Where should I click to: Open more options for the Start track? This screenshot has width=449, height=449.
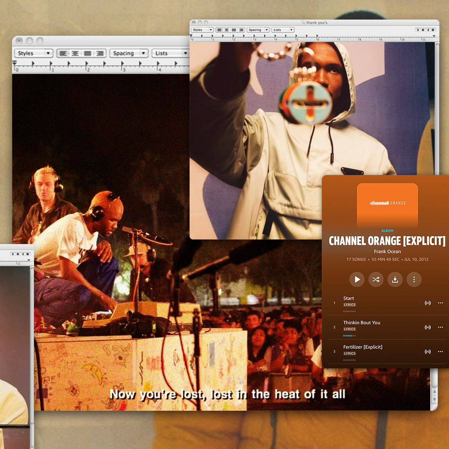pos(440,303)
